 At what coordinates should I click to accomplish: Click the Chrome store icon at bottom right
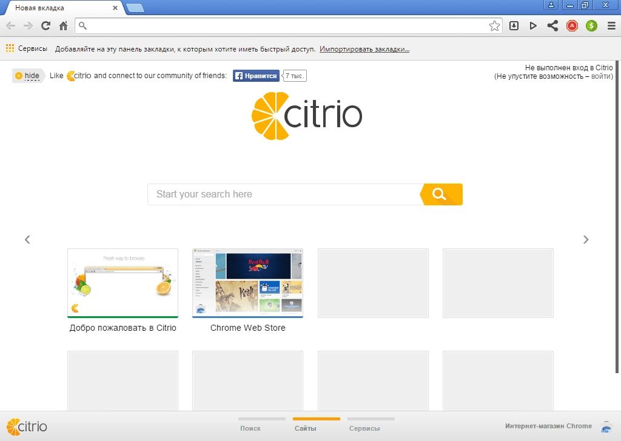coord(606,426)
